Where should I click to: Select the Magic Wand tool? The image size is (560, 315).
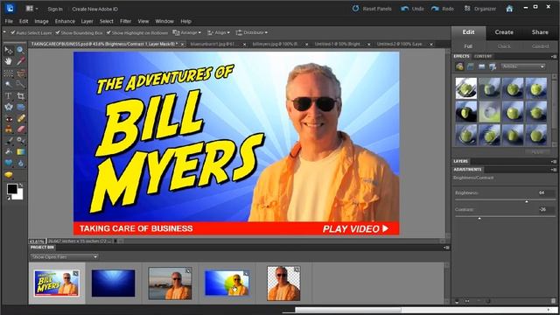tap(8, 85)
